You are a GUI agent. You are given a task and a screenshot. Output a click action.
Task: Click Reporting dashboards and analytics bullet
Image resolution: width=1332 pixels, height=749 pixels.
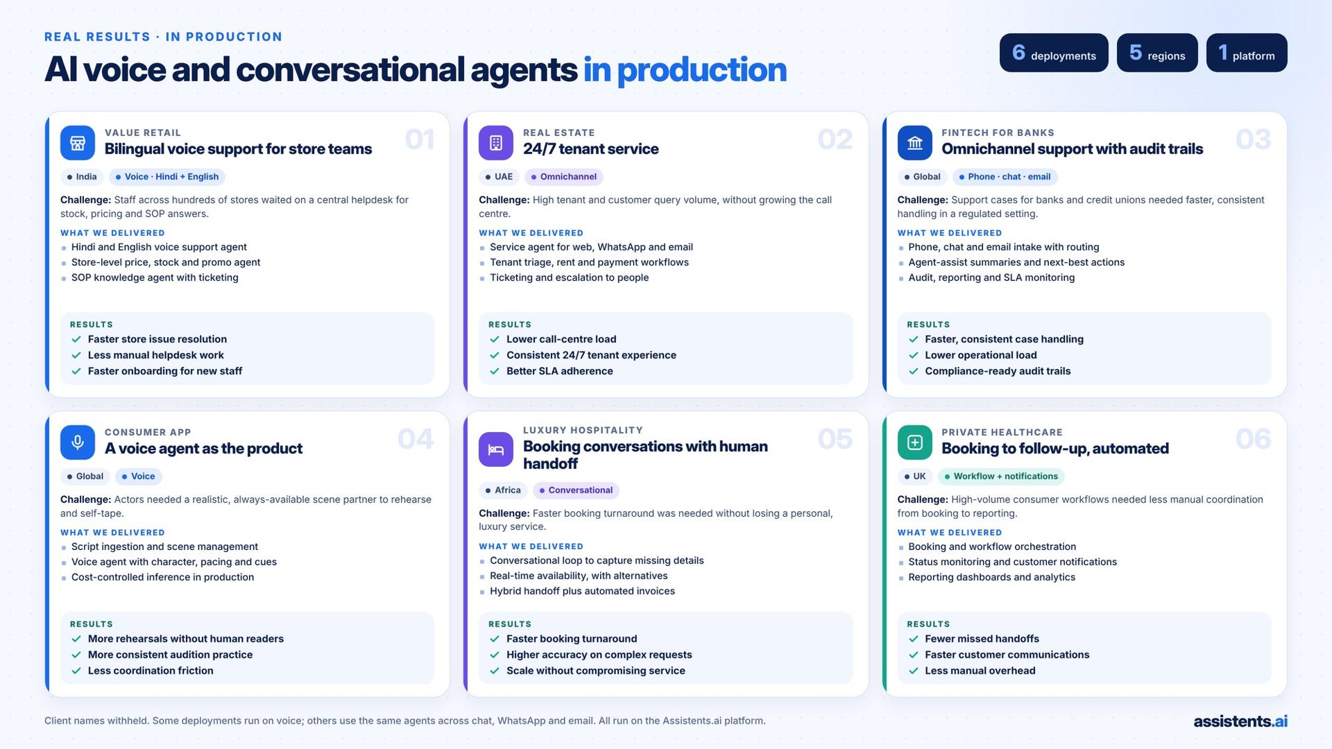coord(991,577)
